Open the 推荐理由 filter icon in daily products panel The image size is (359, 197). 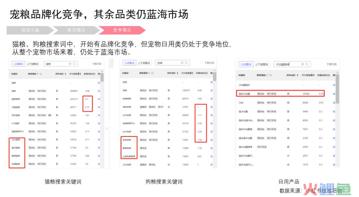267,75
